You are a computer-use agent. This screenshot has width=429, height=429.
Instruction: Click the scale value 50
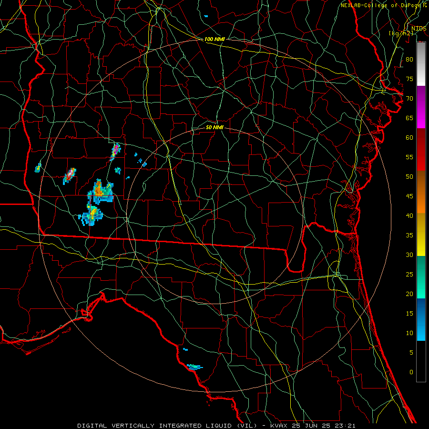[409, 177]
